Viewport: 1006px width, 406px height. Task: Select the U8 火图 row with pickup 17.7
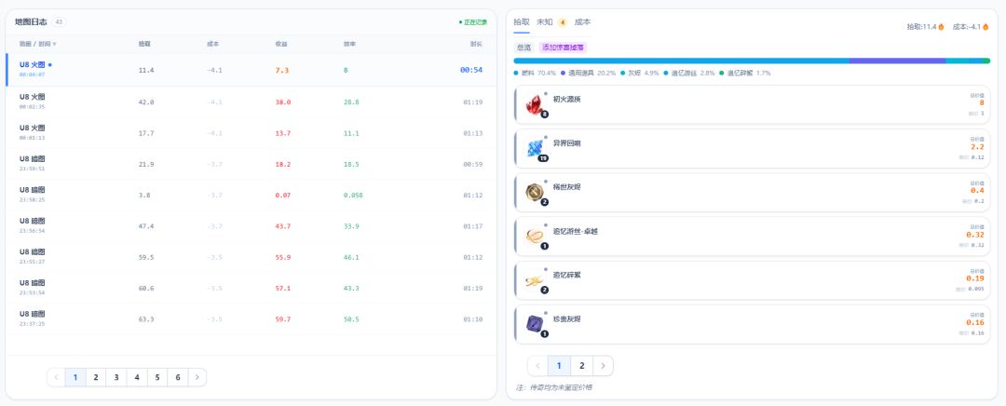click(x=251, y=133)
